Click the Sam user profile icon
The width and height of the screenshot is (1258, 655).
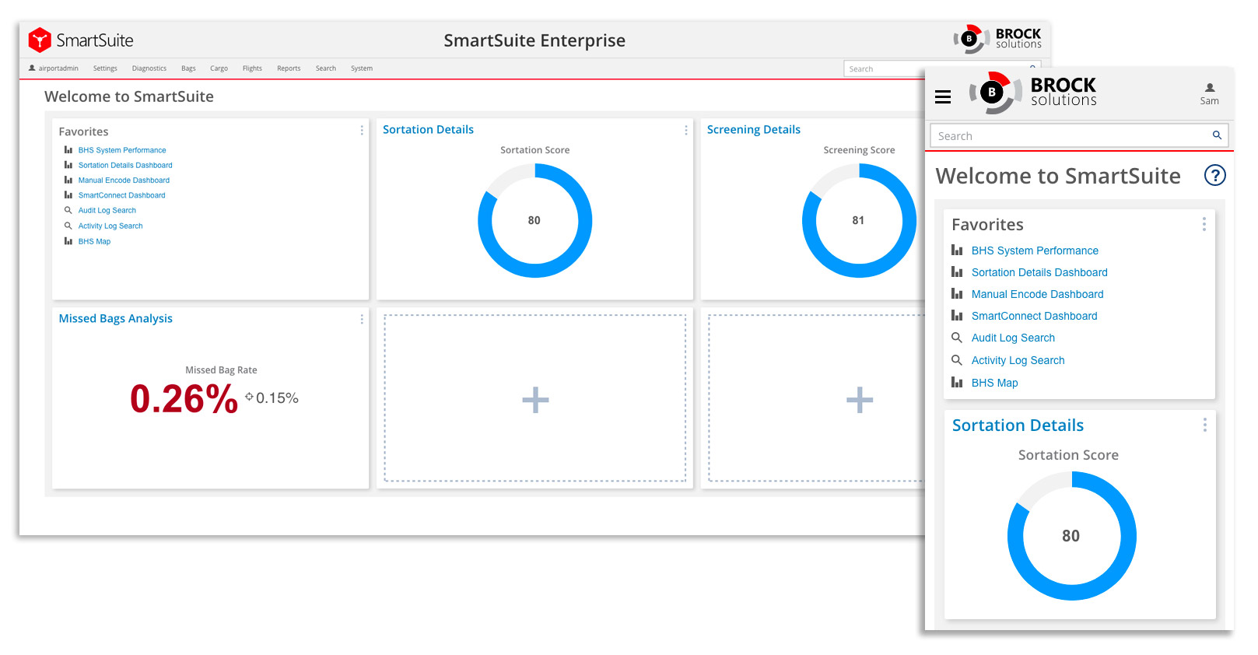[1210, 94]
